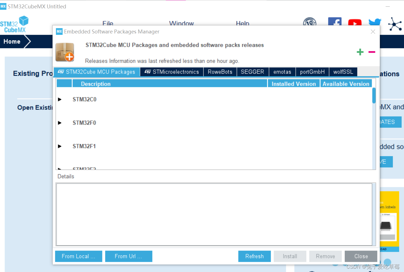
Task: Close the Embedded Software Packages Manager dialog
Action: 373,32
